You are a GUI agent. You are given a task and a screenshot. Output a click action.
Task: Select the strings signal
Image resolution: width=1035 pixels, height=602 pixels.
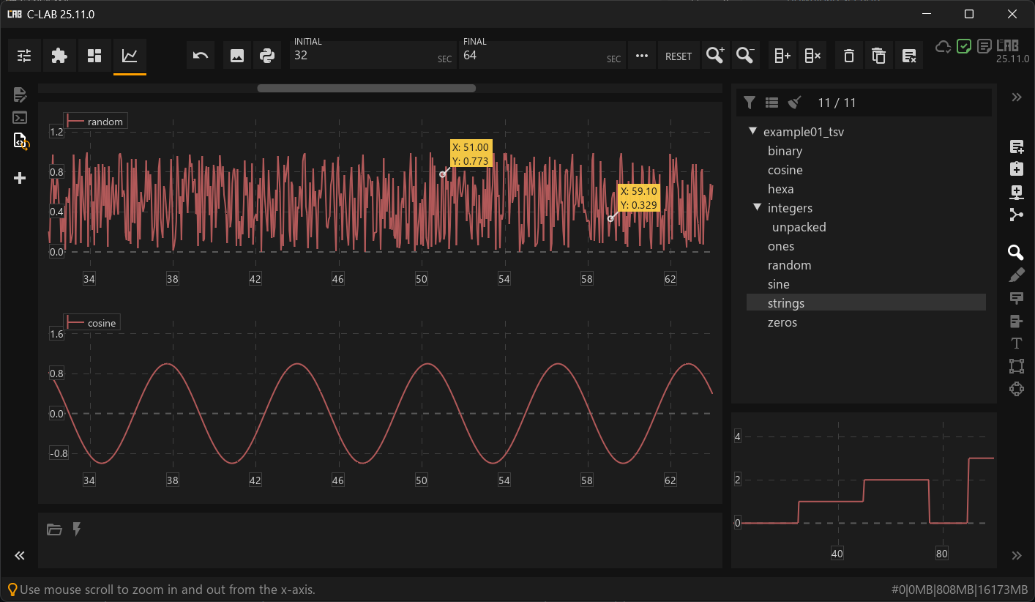coord(866,303)
